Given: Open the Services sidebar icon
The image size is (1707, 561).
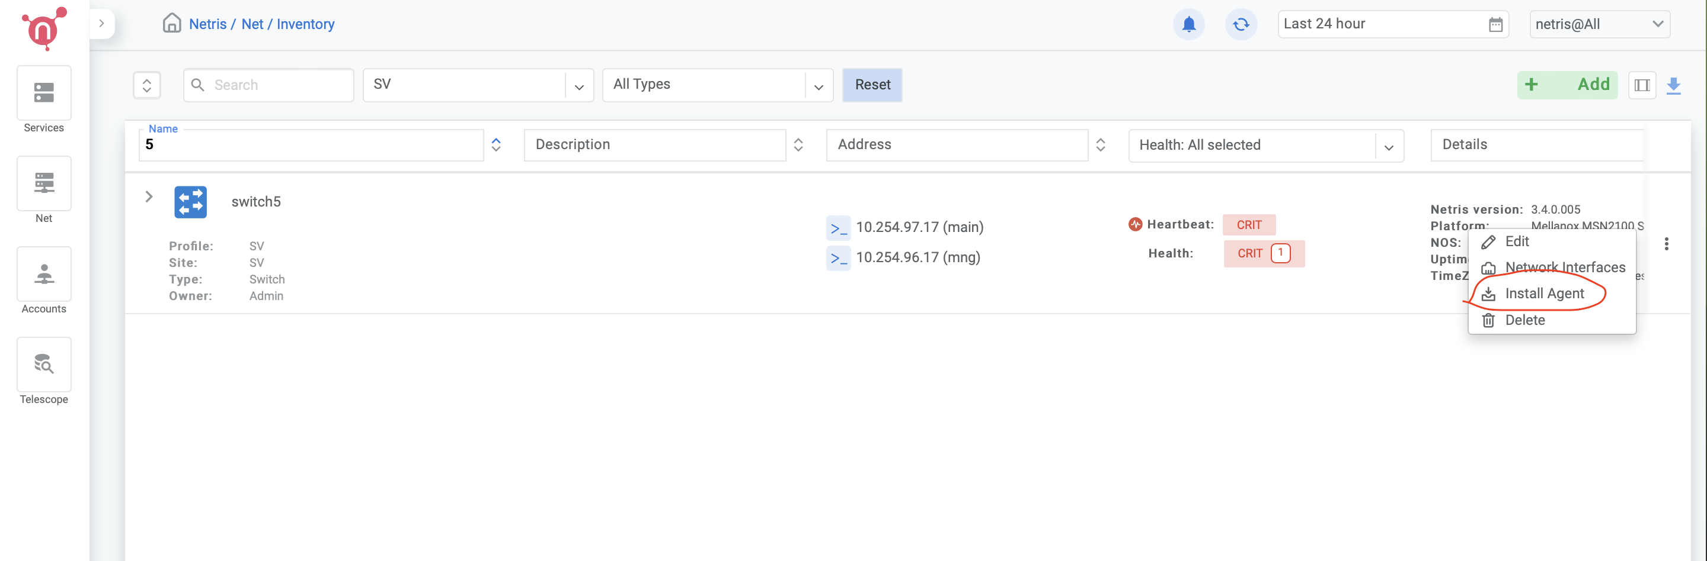Looking at the screenshot, I should (44, 93).
